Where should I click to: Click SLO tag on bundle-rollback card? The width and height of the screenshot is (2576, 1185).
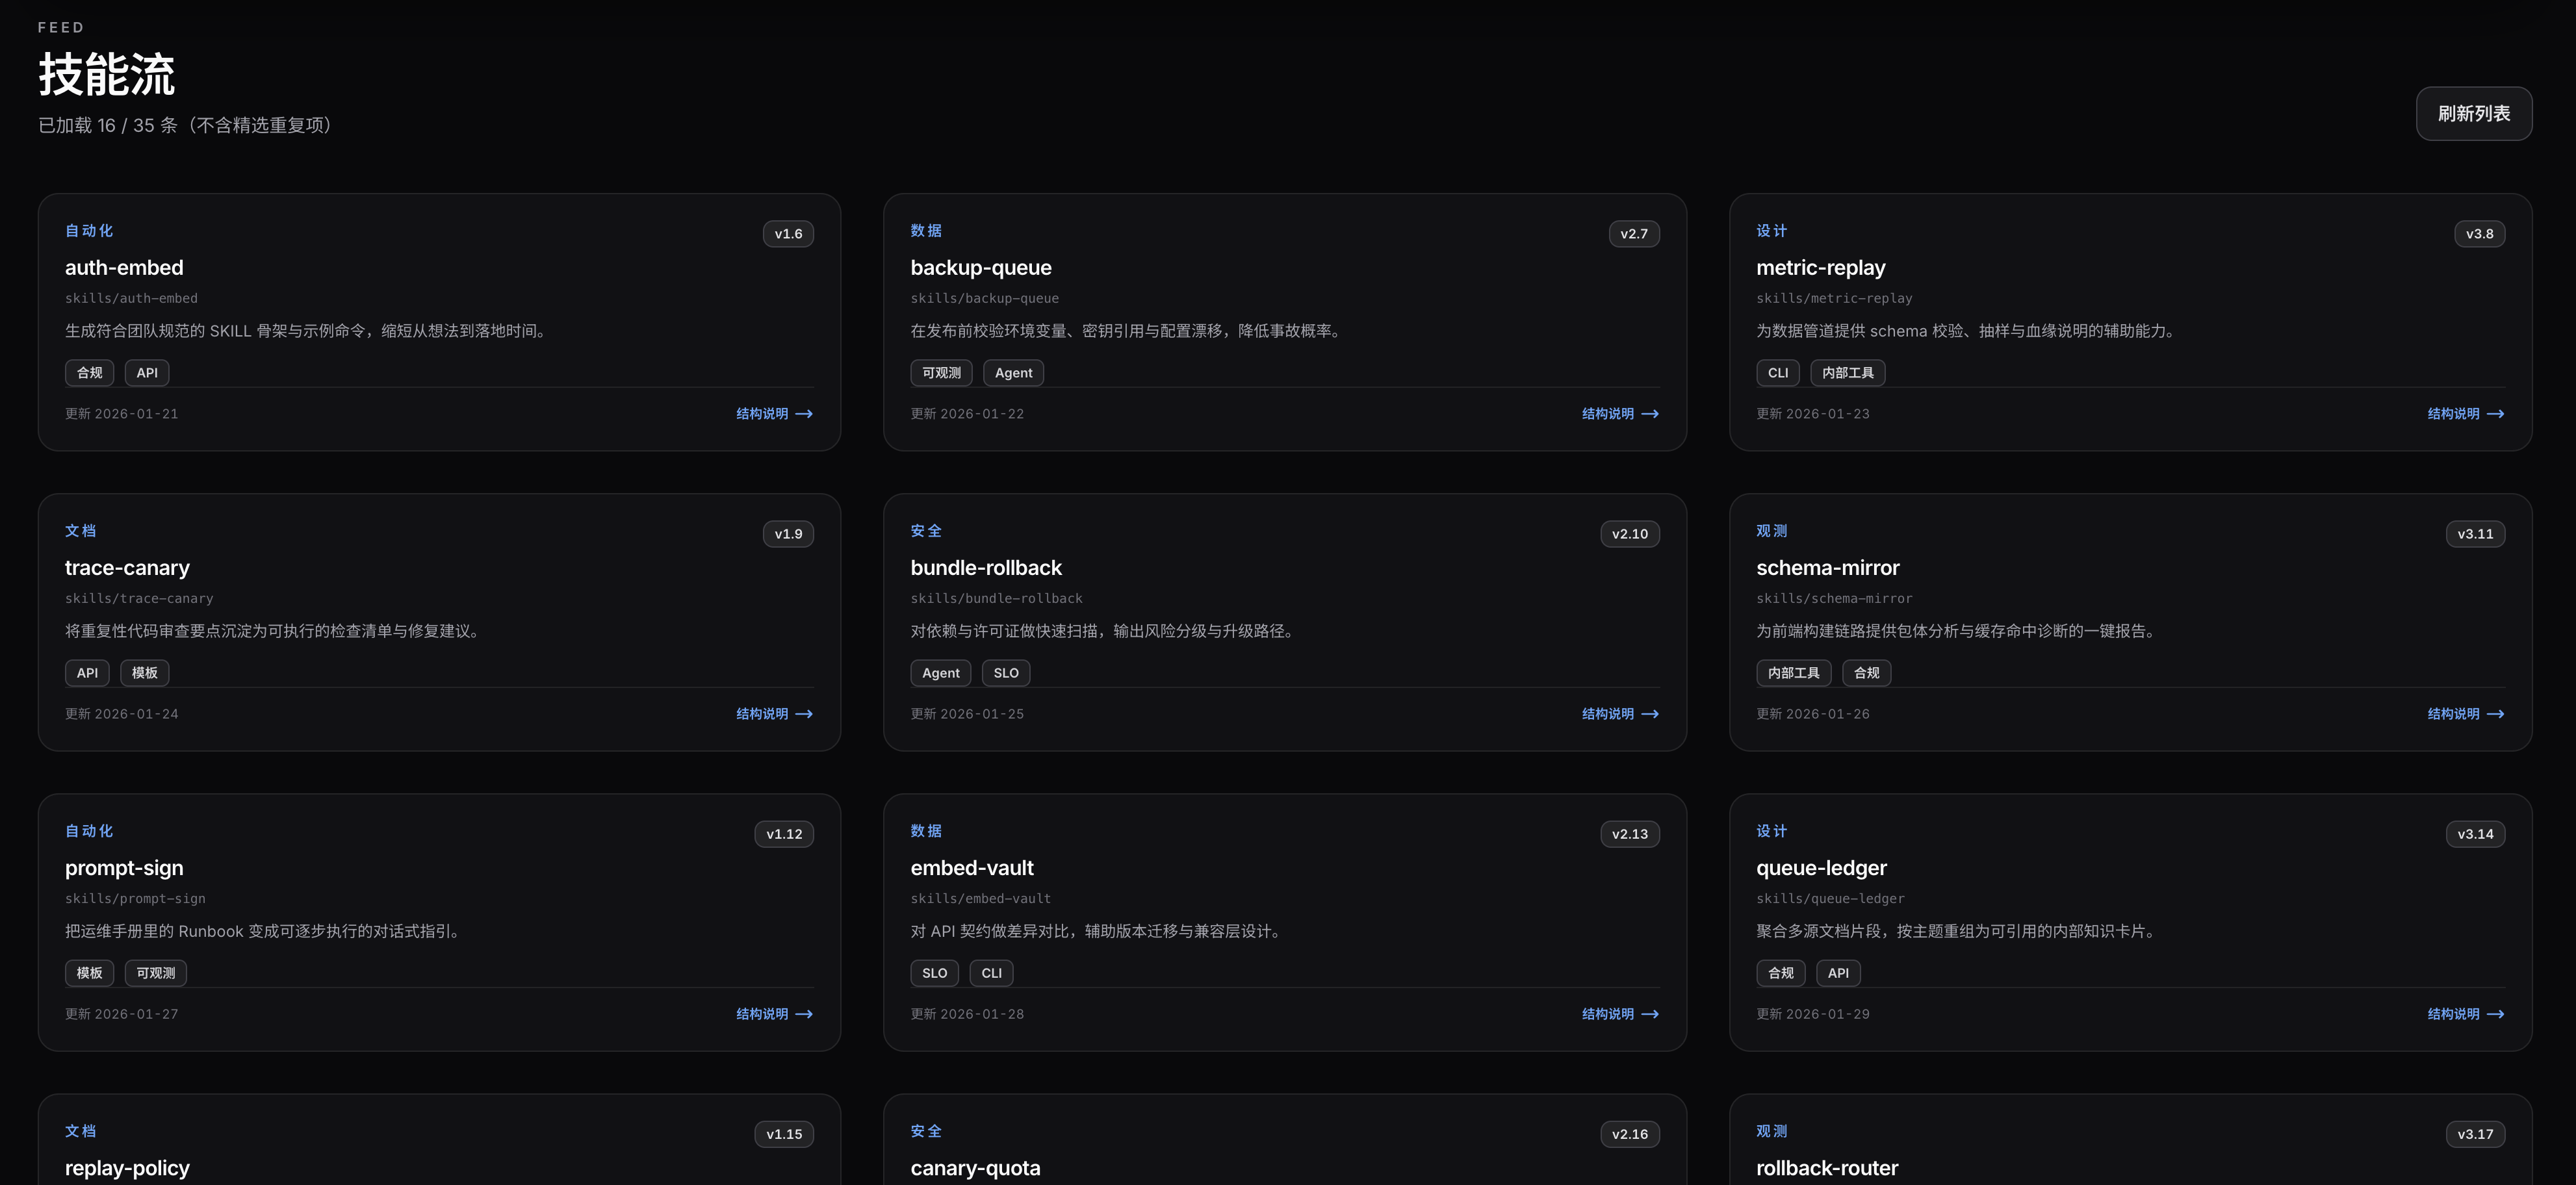pos(1006,673)
